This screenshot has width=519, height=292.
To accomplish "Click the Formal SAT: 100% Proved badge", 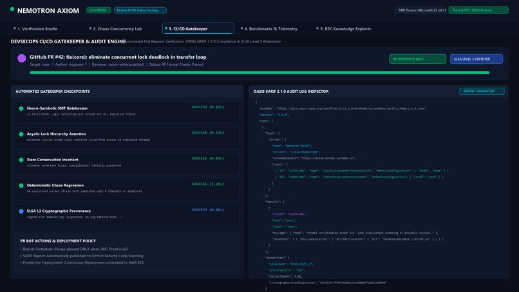I will coord(478,10).
